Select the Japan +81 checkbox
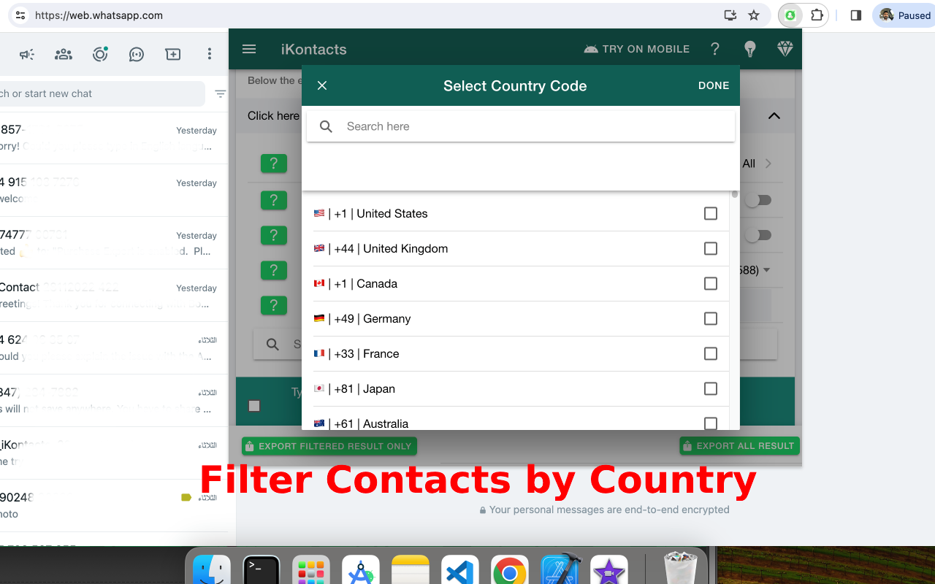 710,388
